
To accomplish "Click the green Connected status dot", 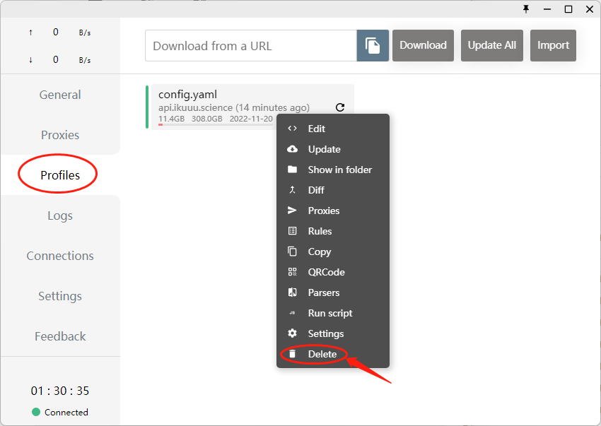I will (x=36, y=412).
